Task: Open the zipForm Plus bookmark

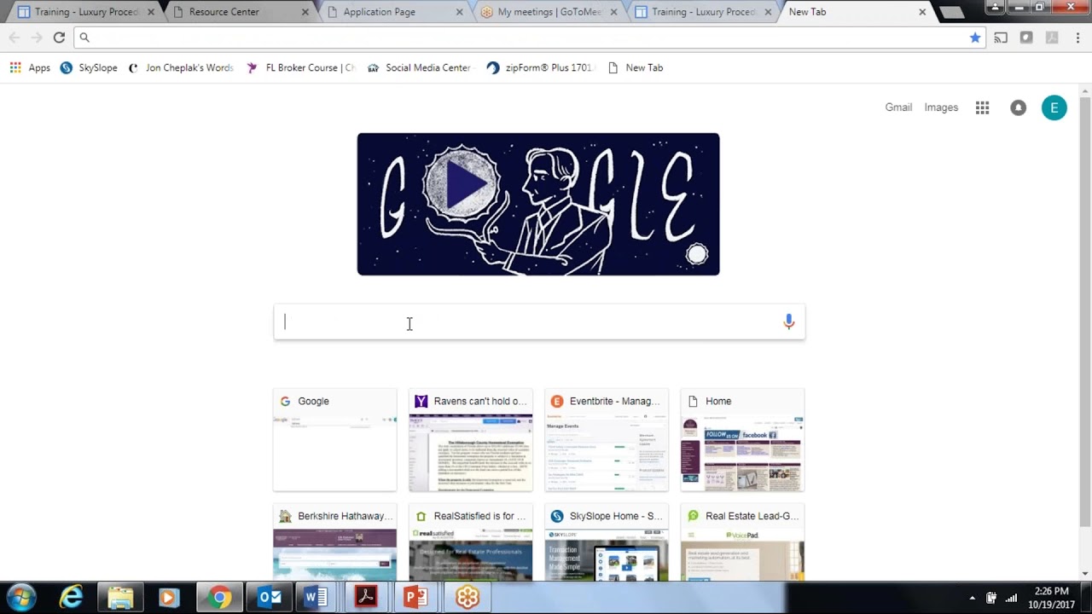Action: coord(539,67)
